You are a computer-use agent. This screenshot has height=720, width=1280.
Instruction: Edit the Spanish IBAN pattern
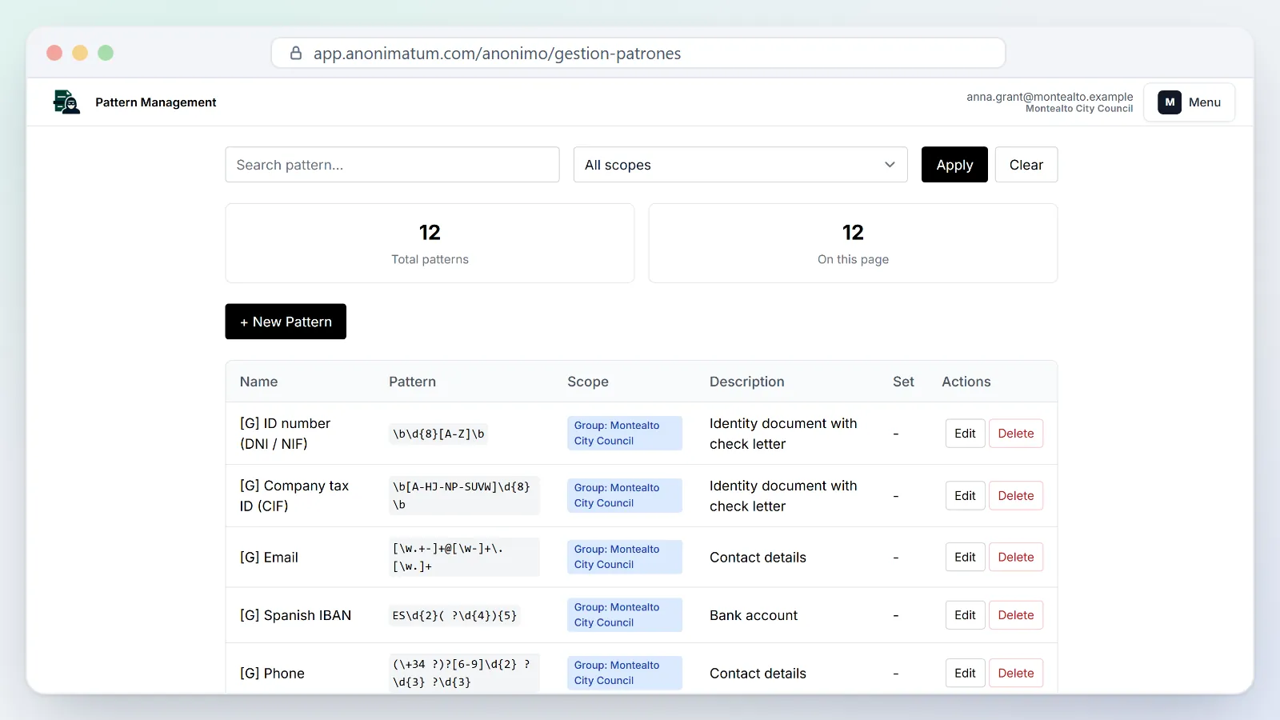pos(965,615)
